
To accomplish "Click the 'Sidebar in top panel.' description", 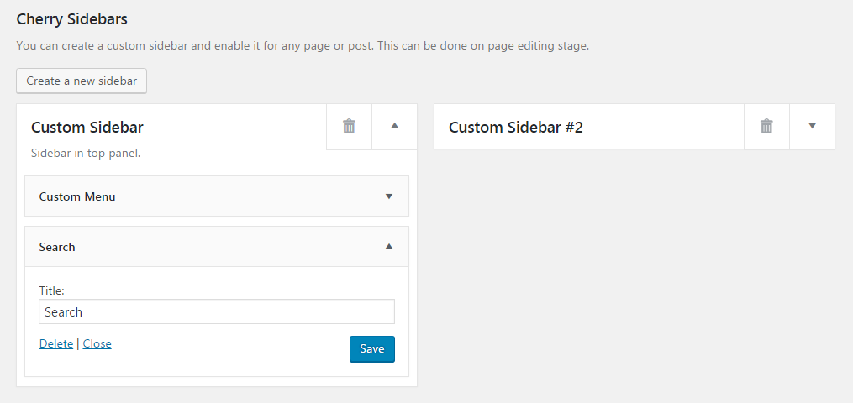I will click(x=85, y=154).
